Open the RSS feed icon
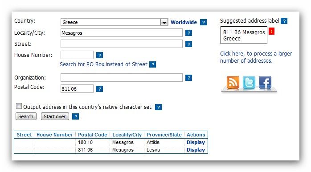 233,82
